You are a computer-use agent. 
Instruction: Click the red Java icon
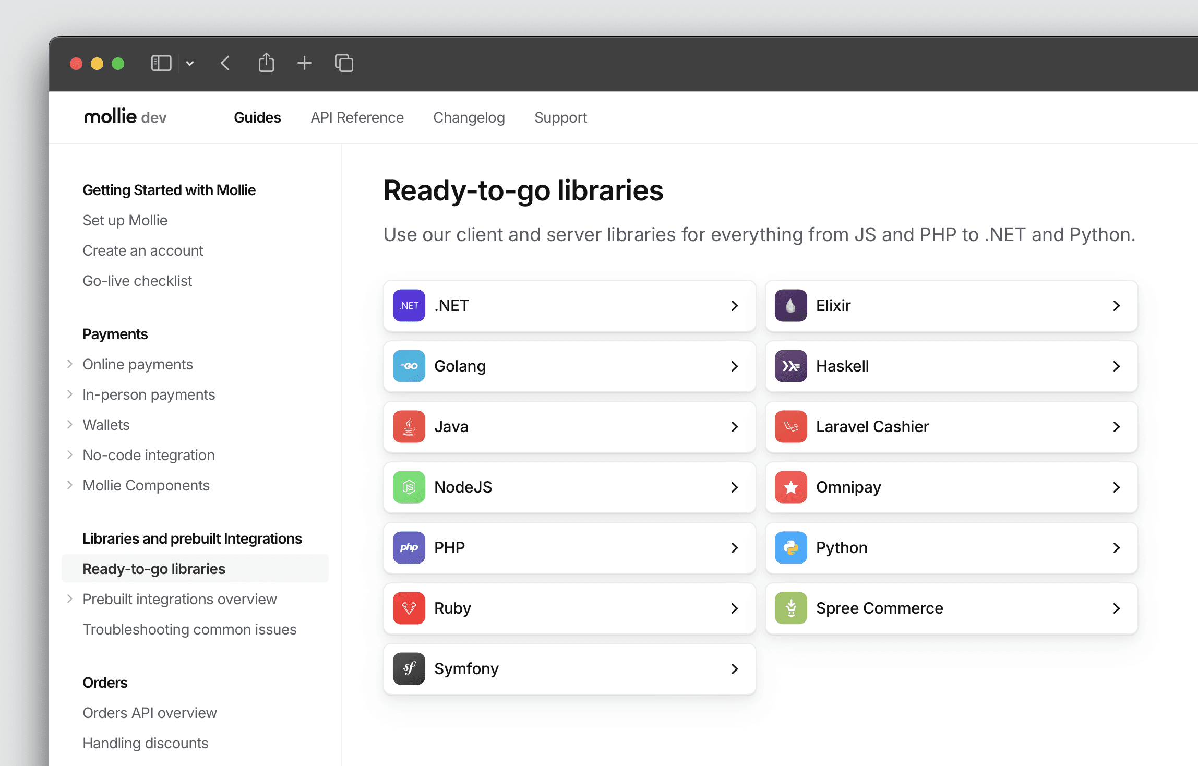pyautogui.click(x=409, y=427)
